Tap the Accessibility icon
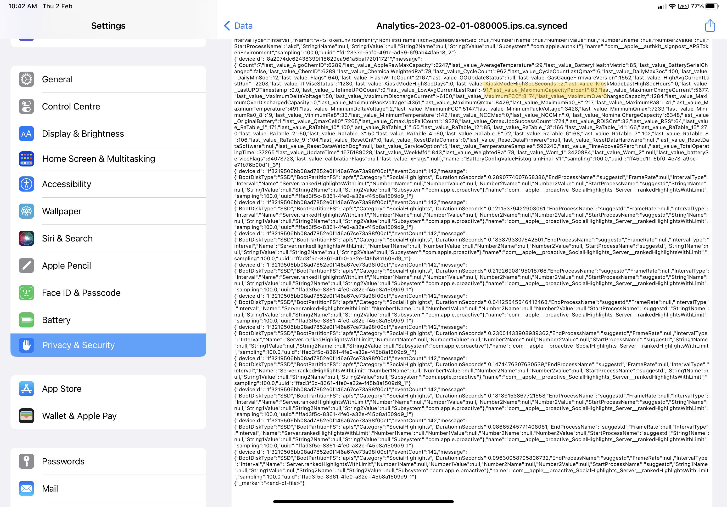Image resolution: width=727 pixels, height=507 pixels. tap(26, 184)
